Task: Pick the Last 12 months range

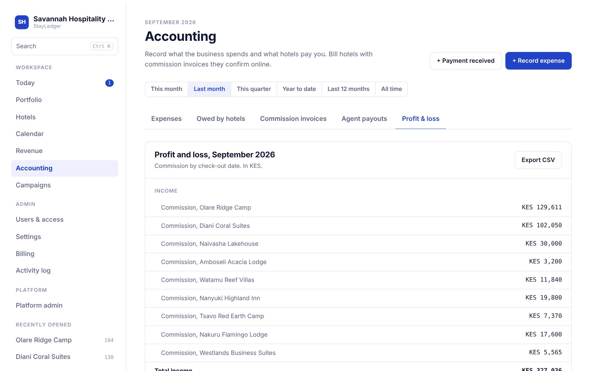Action: coord(348,89)
